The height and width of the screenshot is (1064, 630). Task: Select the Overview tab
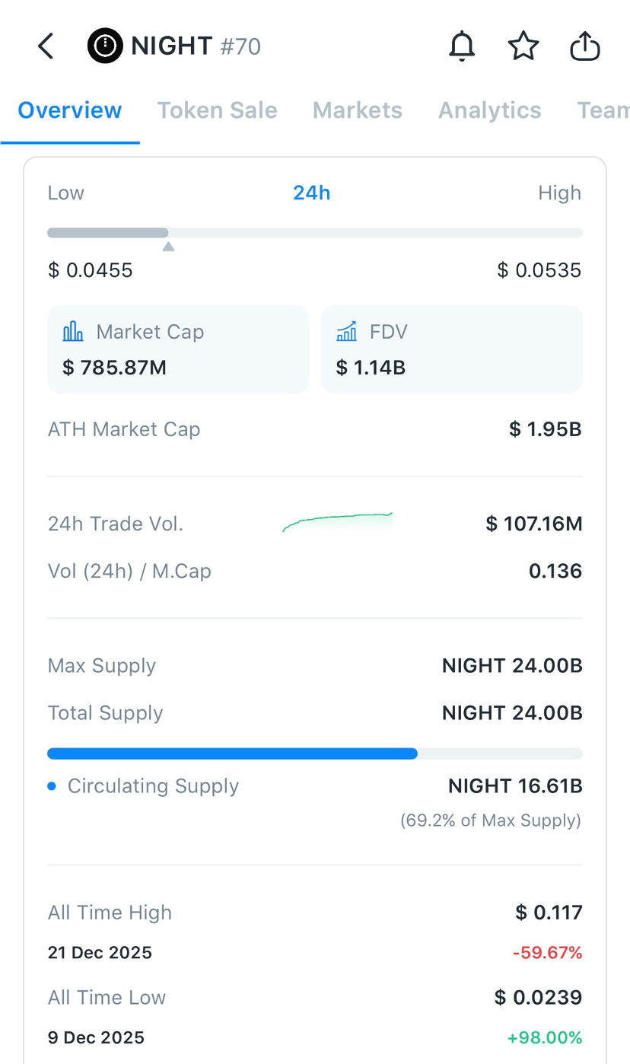click(x=70, y=110)
